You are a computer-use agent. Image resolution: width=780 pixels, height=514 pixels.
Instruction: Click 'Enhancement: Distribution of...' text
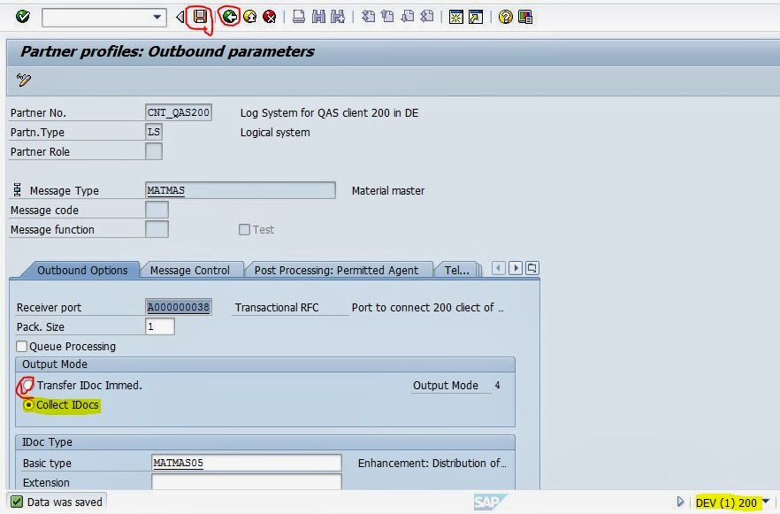432,464
